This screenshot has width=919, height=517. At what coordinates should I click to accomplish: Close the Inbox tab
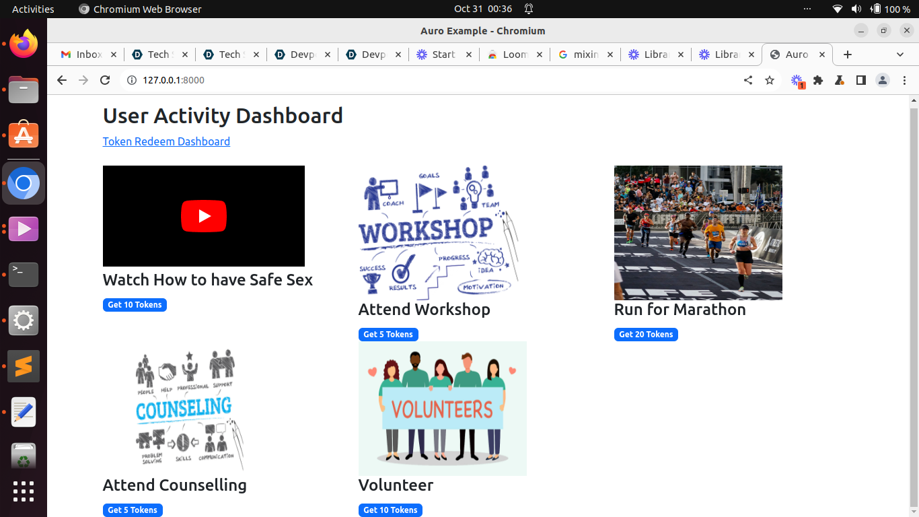[114, 55]
